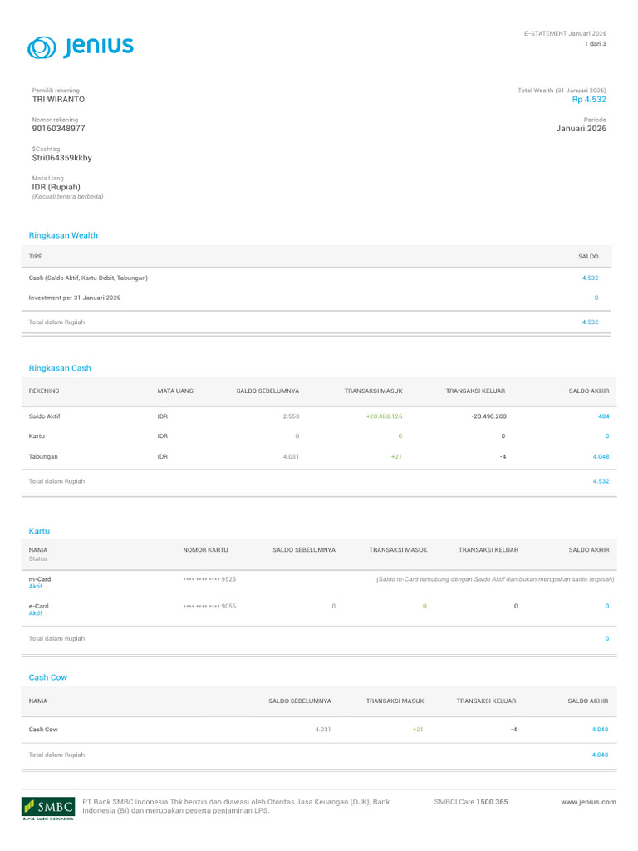Viewport: 638px width, 851px height.
Task: Open the www.jenius.com link
Action: coord(588,802)
